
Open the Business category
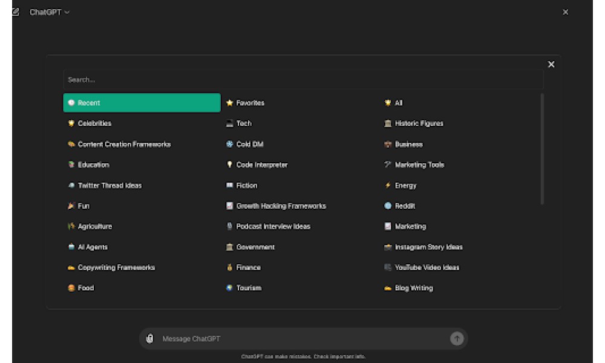(459, 144)
